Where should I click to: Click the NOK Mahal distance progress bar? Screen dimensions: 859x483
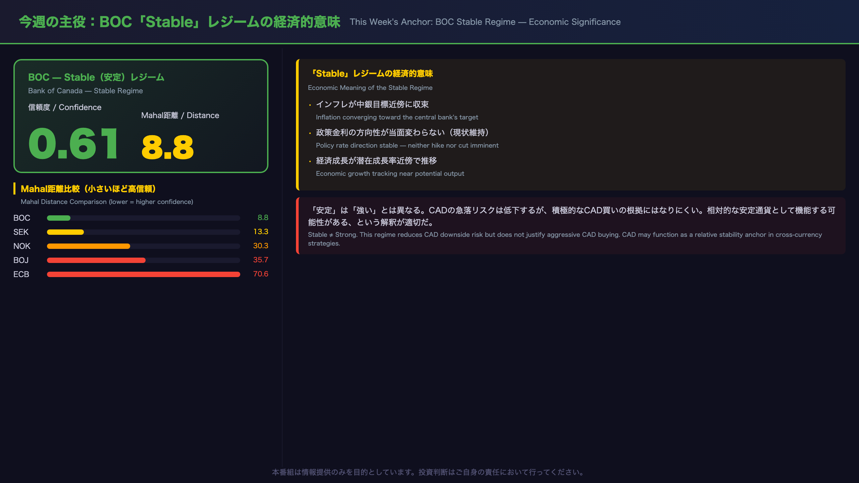pyautogui.click(x=144, y=246)
